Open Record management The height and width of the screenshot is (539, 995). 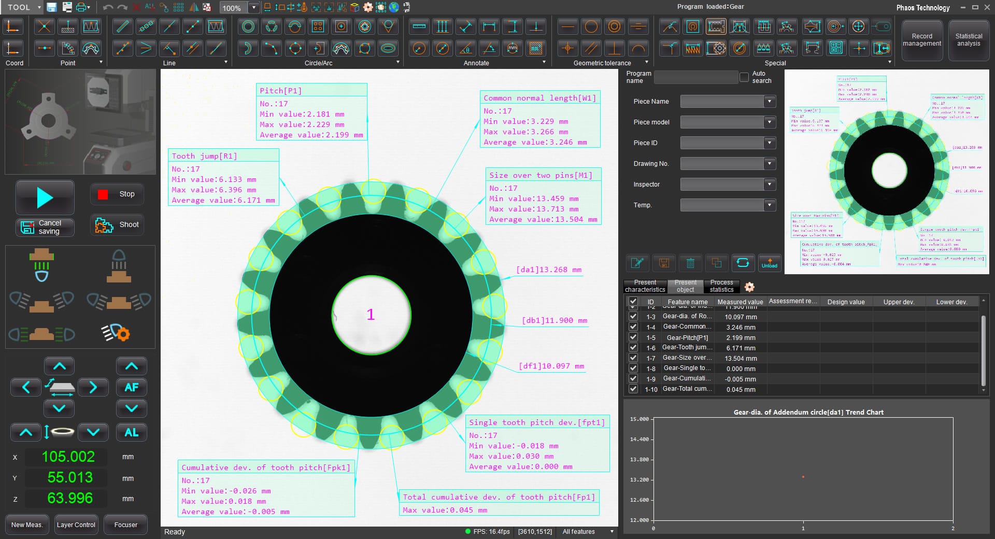(921, 40)
